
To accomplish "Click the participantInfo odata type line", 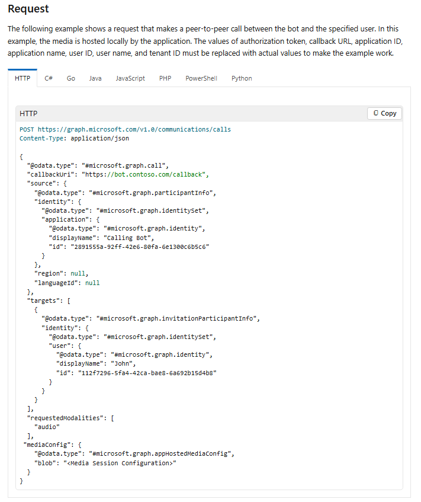I will (x=125, y=193).
